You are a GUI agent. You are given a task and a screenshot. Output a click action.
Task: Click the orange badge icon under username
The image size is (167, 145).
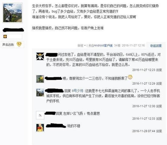click(x=5, y=36)
